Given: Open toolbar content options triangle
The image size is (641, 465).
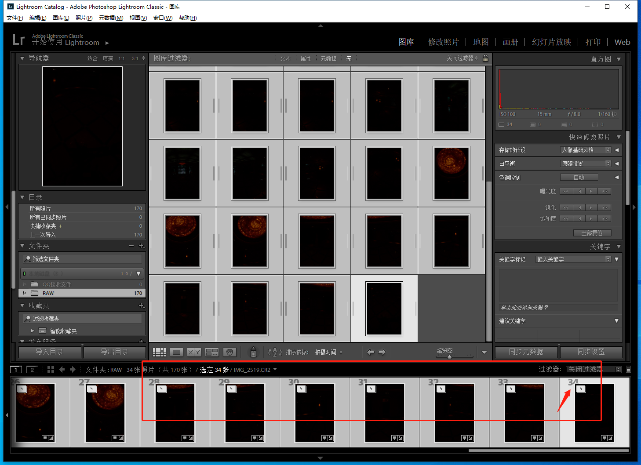Looking at the screenshot, I should [x=484, y=352].
